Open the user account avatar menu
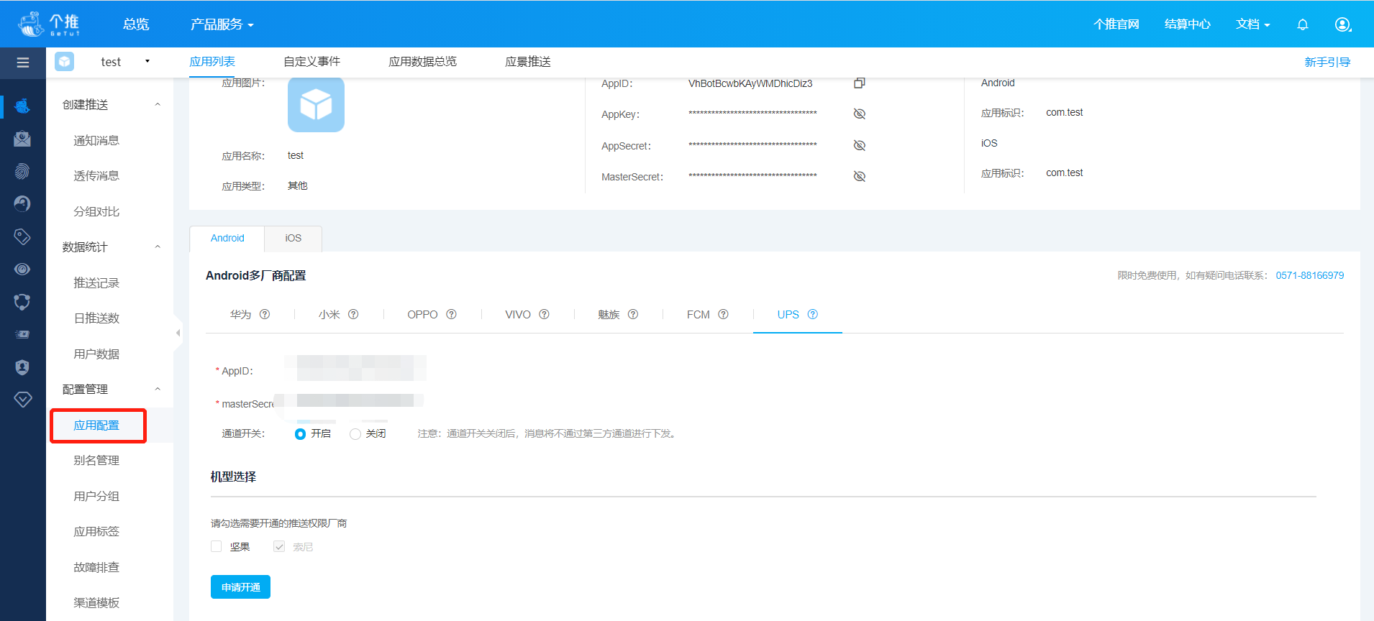Image resolution: width=1374 pixels, height=621 pixels. click(1343, 24)
